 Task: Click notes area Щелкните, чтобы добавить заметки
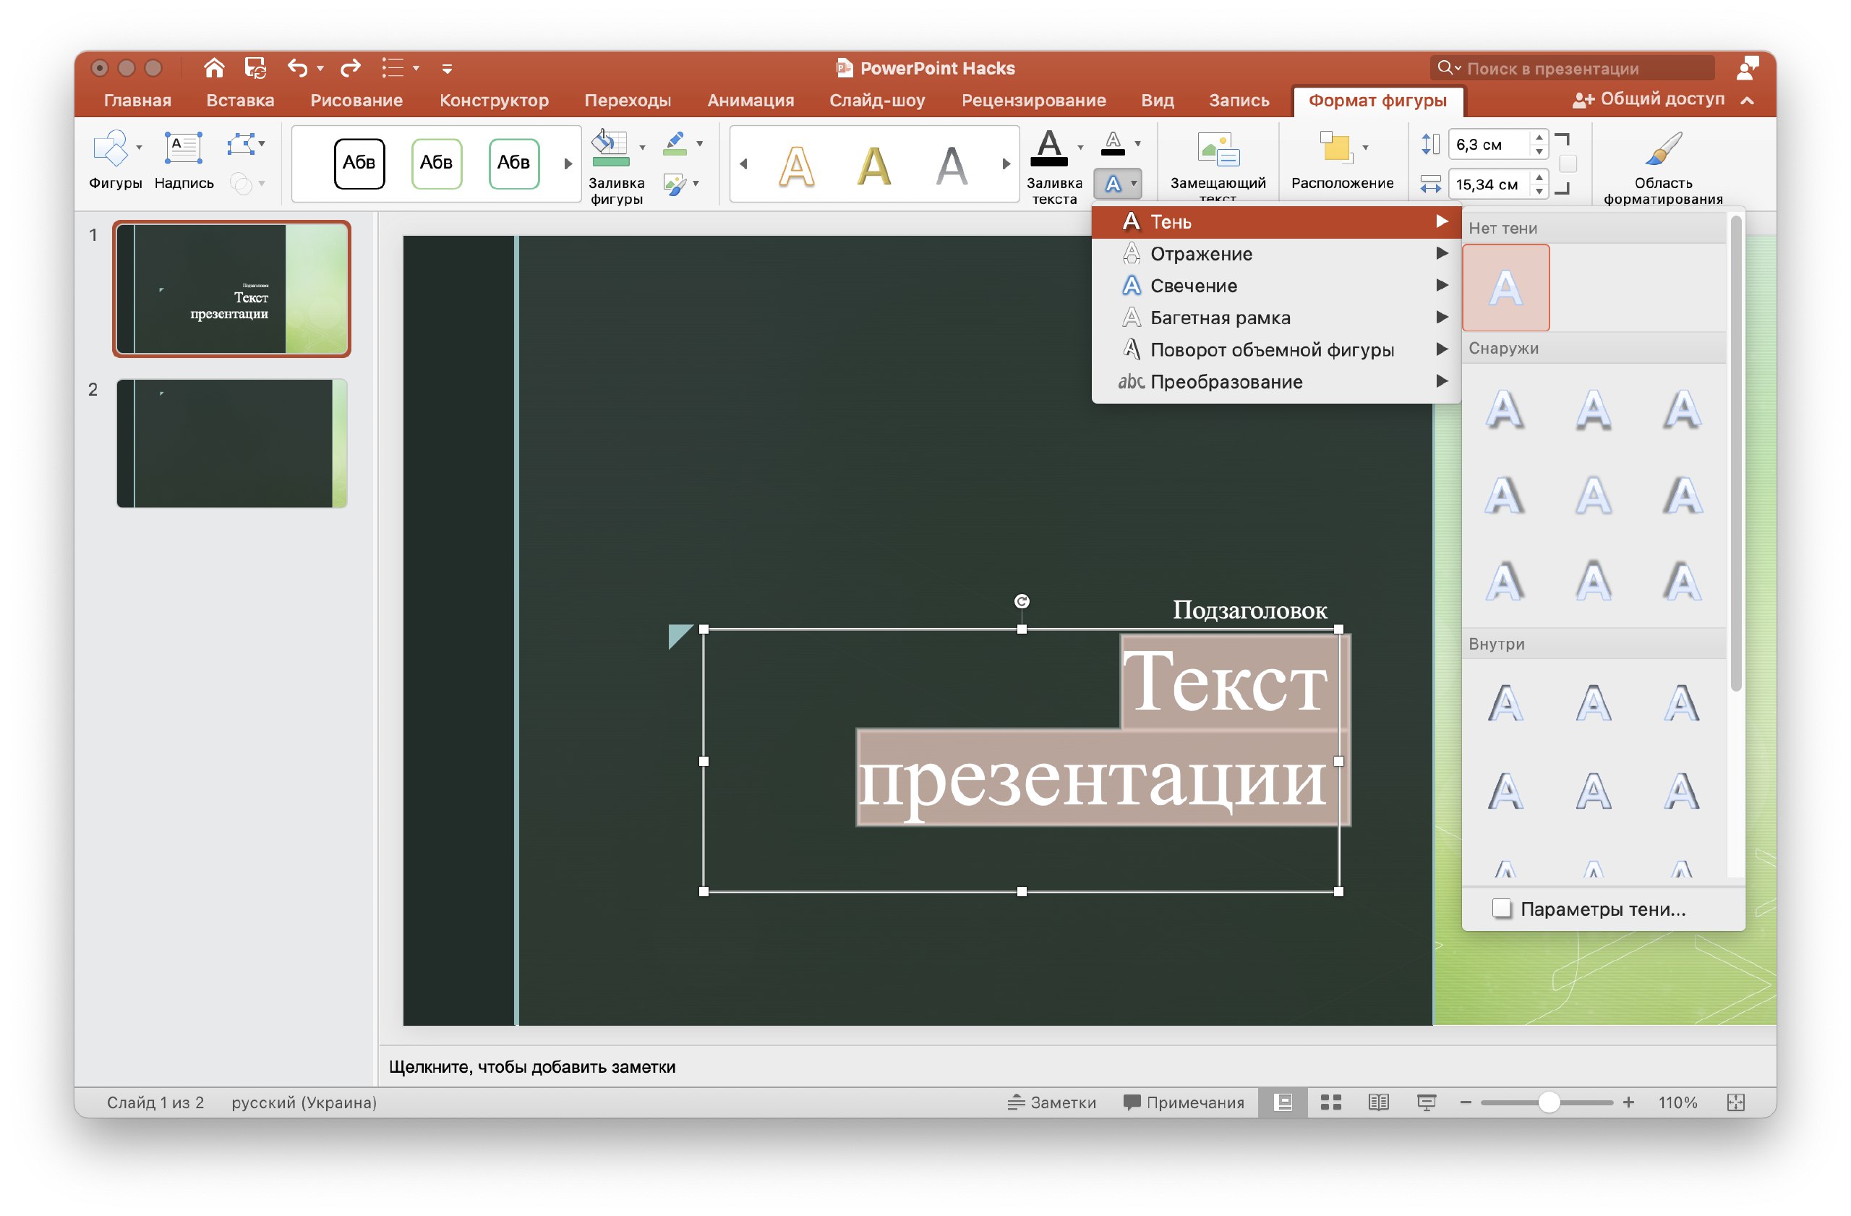532,1067
